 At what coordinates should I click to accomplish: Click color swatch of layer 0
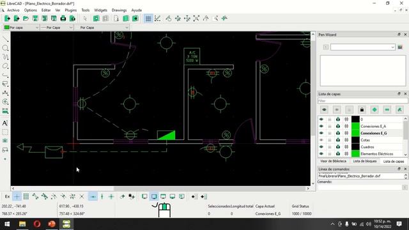tap(355, 119)
